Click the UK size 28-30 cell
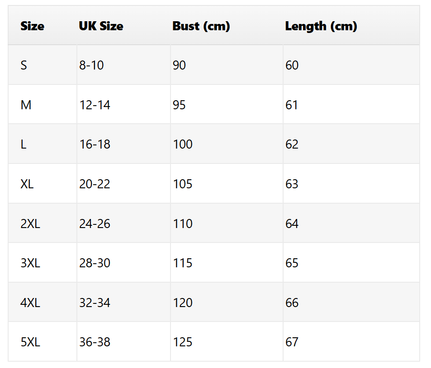This screenshot has width=431, height=368. tap(95, 263)
